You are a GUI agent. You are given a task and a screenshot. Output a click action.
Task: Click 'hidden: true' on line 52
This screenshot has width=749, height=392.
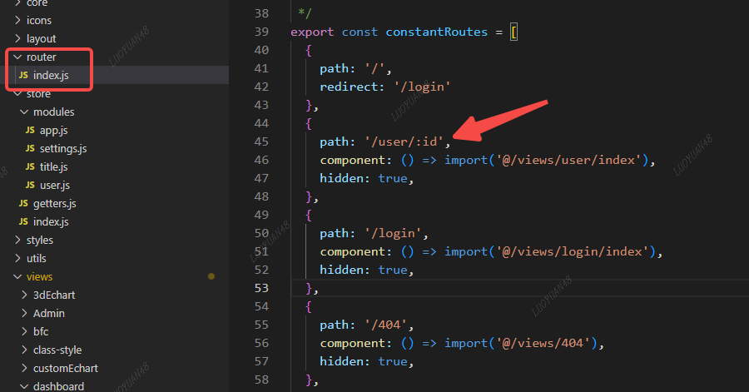[364, 270]
